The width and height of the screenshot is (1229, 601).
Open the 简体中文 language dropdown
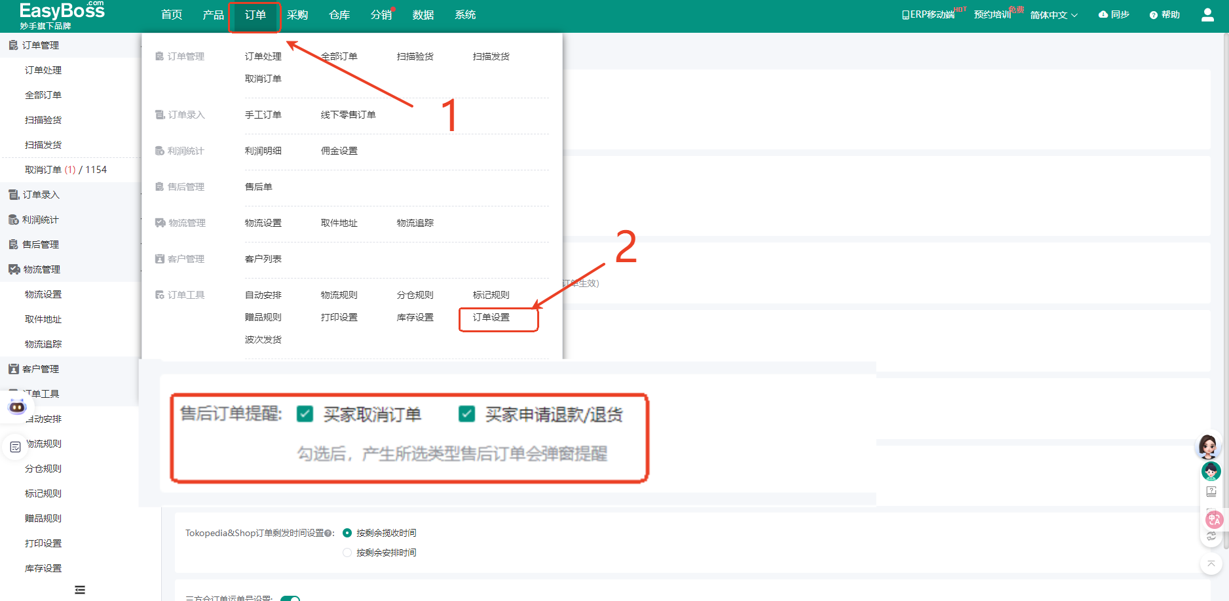tap(1053, 15)
